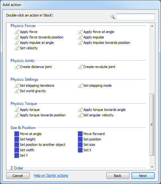Select the Apply force action icon
The height and width of the screenshot is (184, 161).
pyautogui.click(x=17, y=32)
